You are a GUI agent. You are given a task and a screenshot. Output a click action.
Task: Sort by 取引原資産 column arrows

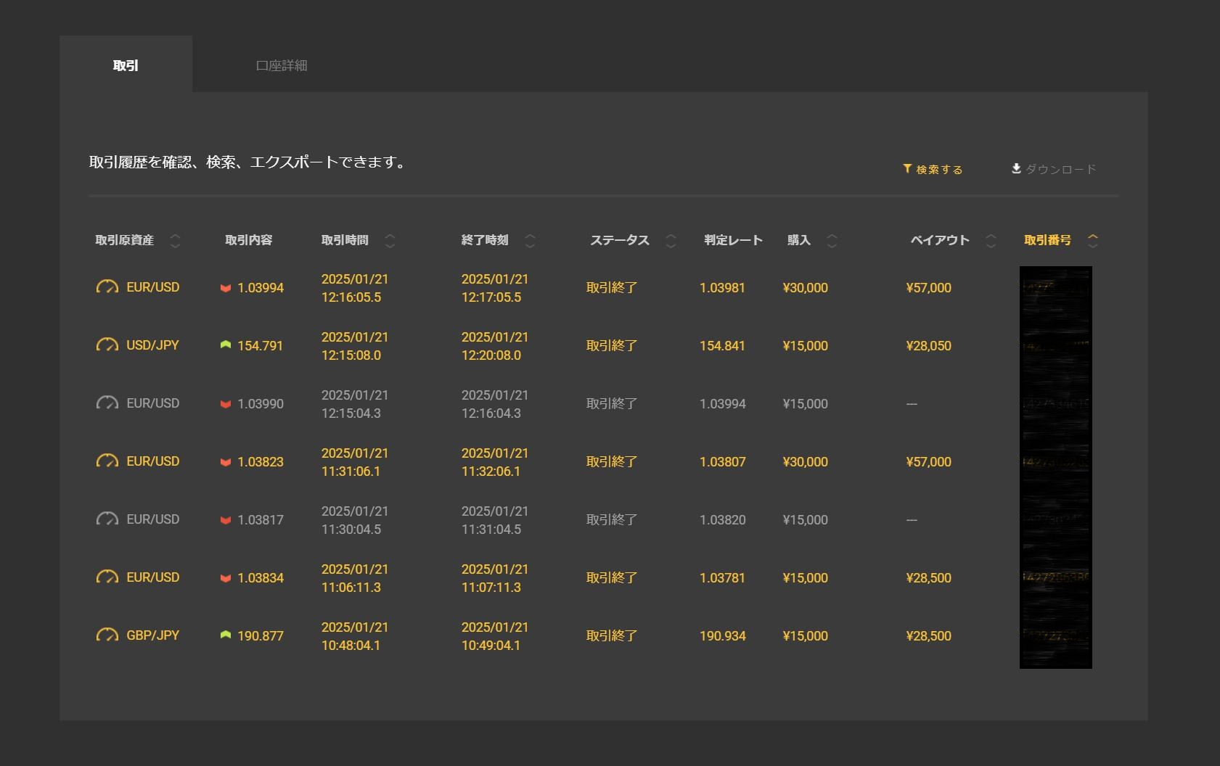[x=175, y=241]
